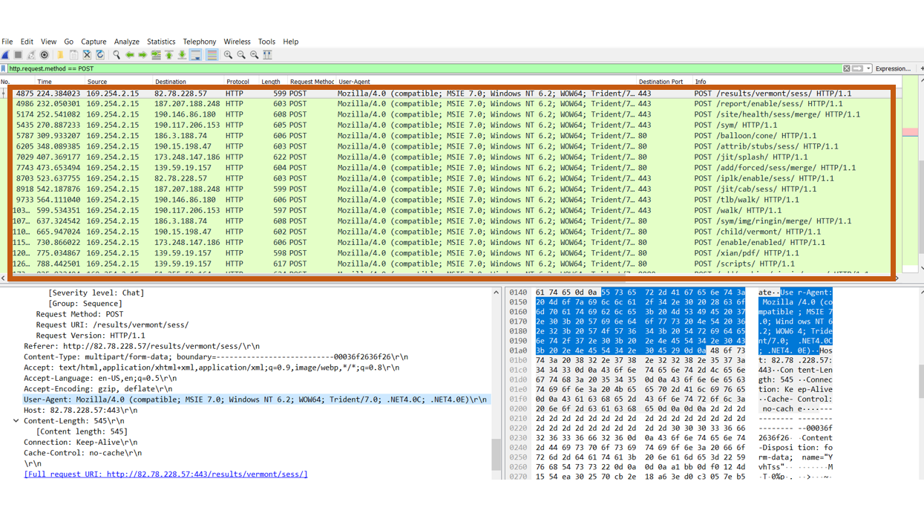Viewport: 924px width, 519px height.
Task: Go forward in packet history
Action: coord(142,55)
